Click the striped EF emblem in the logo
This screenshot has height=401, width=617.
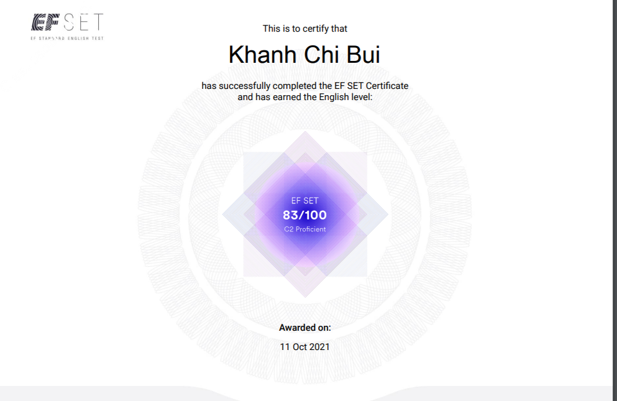[44, 23]
